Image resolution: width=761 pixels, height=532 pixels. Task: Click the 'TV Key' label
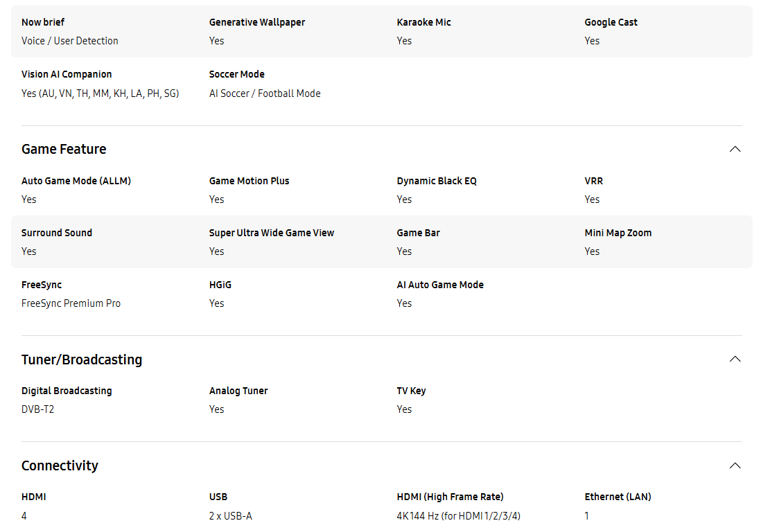point(411,391)
